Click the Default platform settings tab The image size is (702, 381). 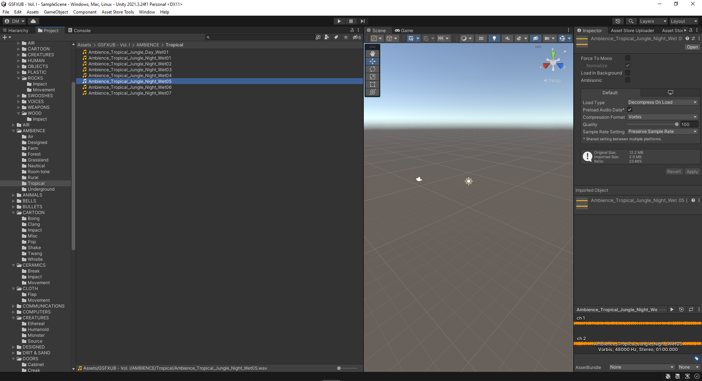[610, 93]
